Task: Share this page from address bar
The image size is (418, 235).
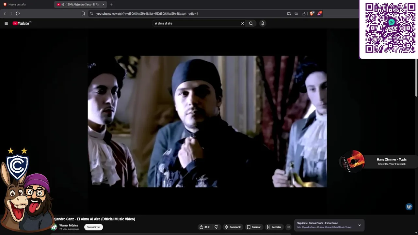Action: click(x=304, y=13)
